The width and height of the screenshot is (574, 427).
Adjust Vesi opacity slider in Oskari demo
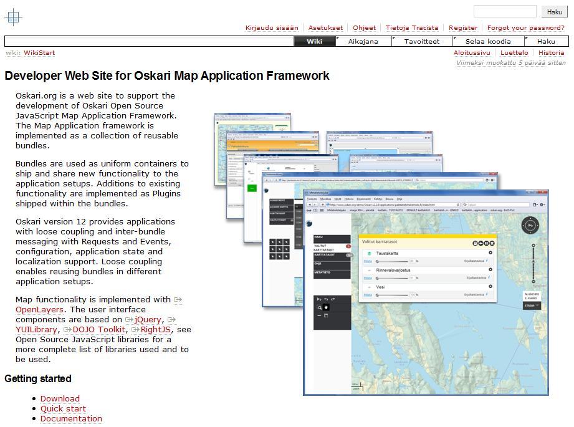392,295
